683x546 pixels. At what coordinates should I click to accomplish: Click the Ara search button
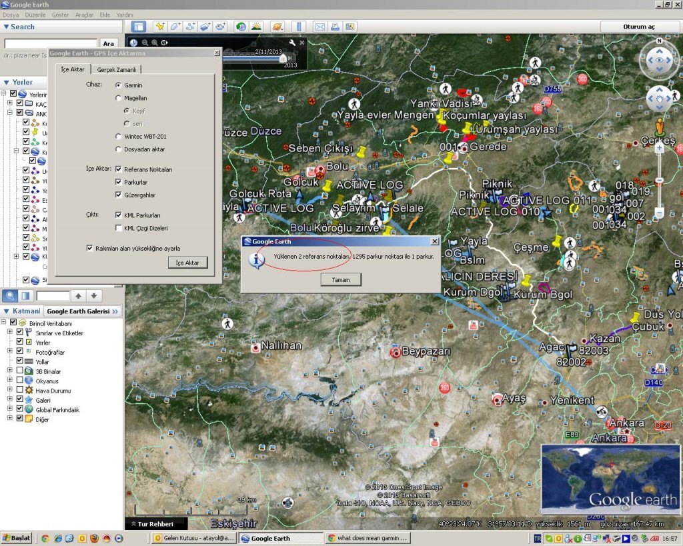pos(109,43)
